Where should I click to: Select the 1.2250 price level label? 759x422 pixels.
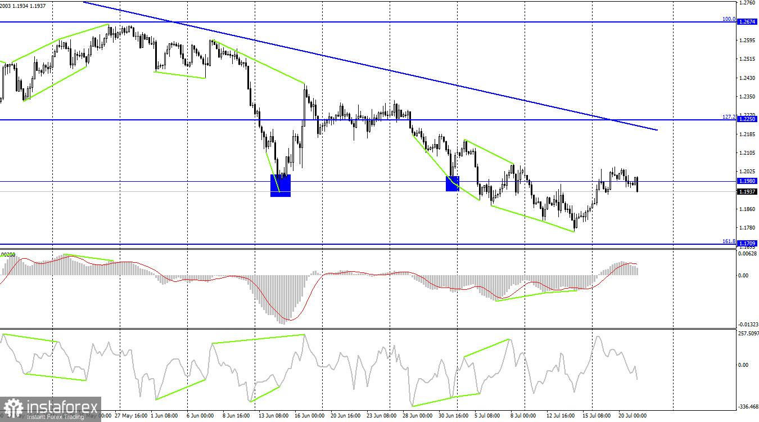tap(748, 120)
